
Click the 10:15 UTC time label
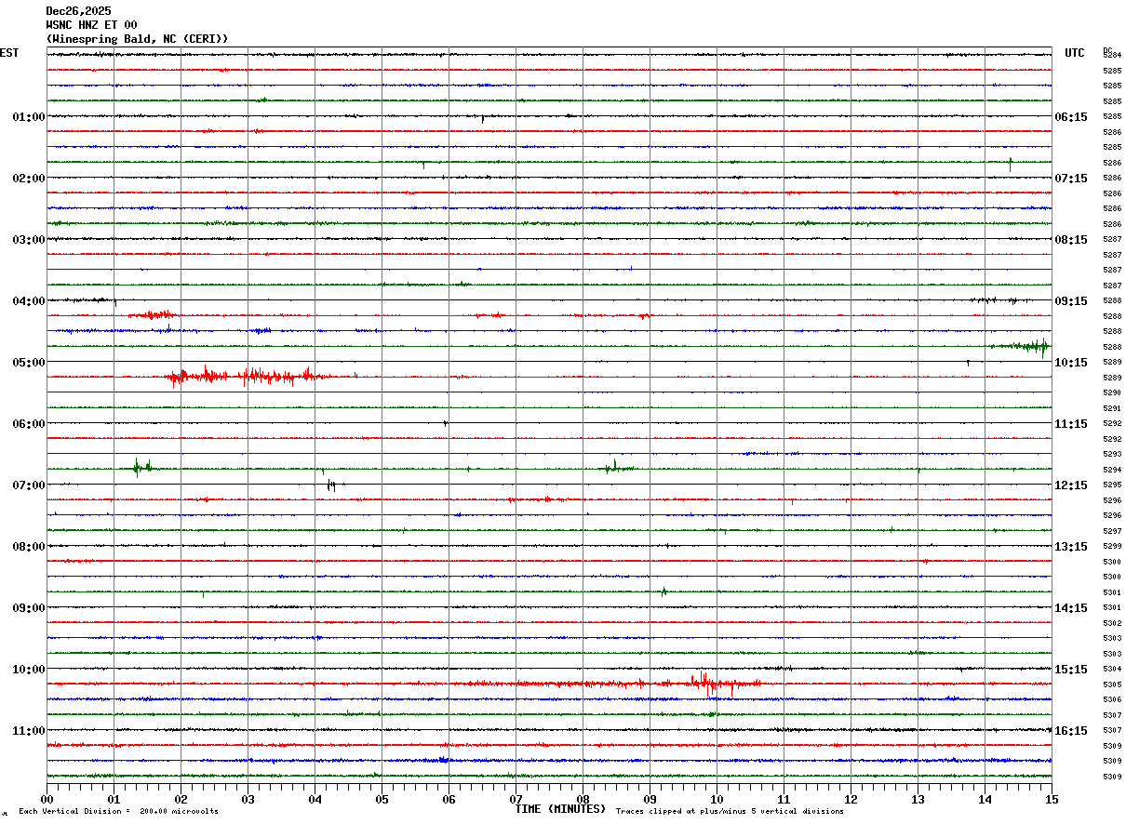coord(1070,363)
